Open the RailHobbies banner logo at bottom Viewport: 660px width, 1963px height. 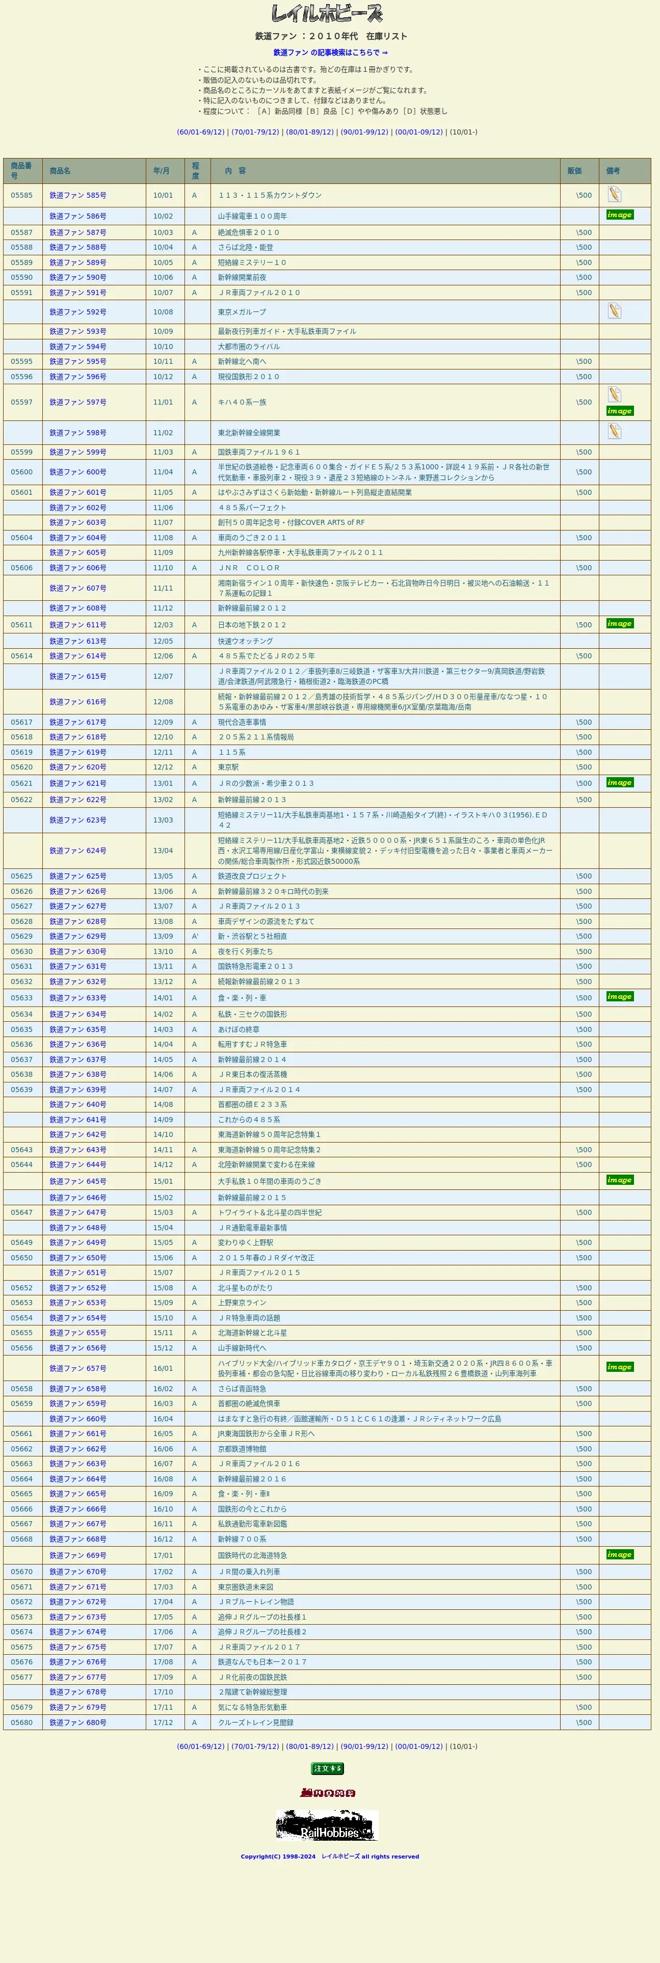327,1826
